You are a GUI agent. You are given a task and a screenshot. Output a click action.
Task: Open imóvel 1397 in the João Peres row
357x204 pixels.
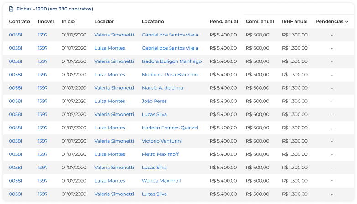(42, 101)
